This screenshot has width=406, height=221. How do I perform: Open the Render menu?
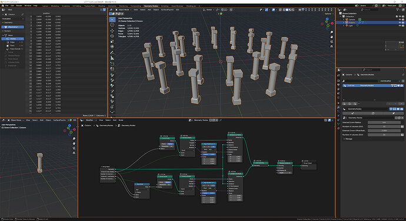click(19, 5)
